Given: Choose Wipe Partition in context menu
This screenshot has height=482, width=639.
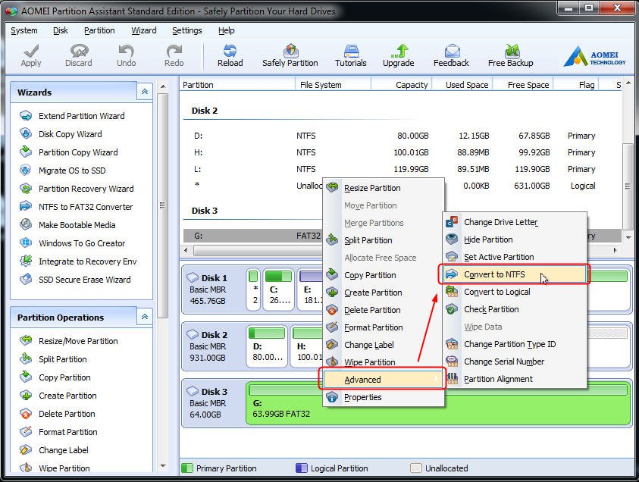Looking at the screenshot, I should (383, 362).
